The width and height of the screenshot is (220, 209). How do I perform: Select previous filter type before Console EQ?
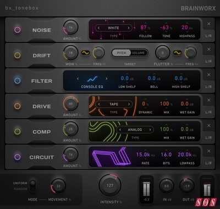78,79
